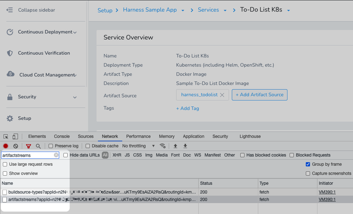Toggle the device toolbar icon
Image resolution: width=353 pixels, height=214 pixels.
pos(15,136)
